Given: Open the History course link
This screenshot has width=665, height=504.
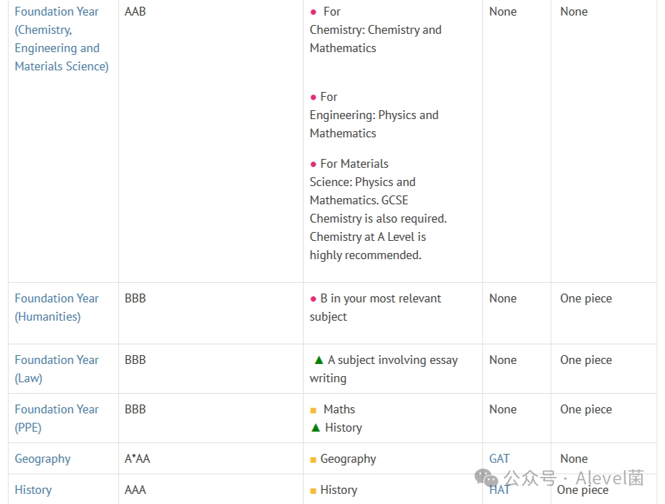Looking at the screenshot, I should [33, 490].
